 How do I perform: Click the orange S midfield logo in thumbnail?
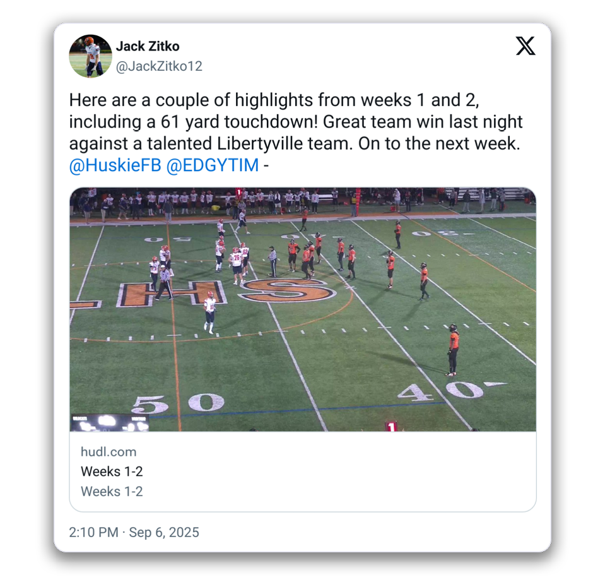coord(288,290)
